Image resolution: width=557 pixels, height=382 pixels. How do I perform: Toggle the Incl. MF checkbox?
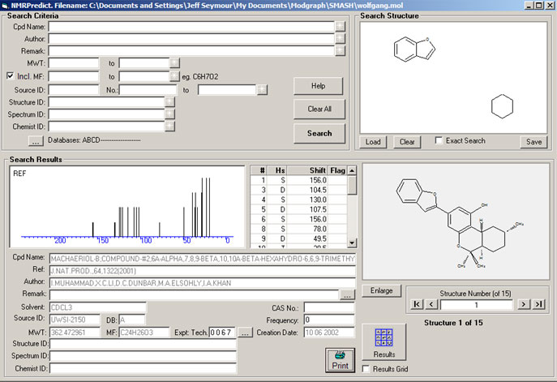(x=11, y=76)
